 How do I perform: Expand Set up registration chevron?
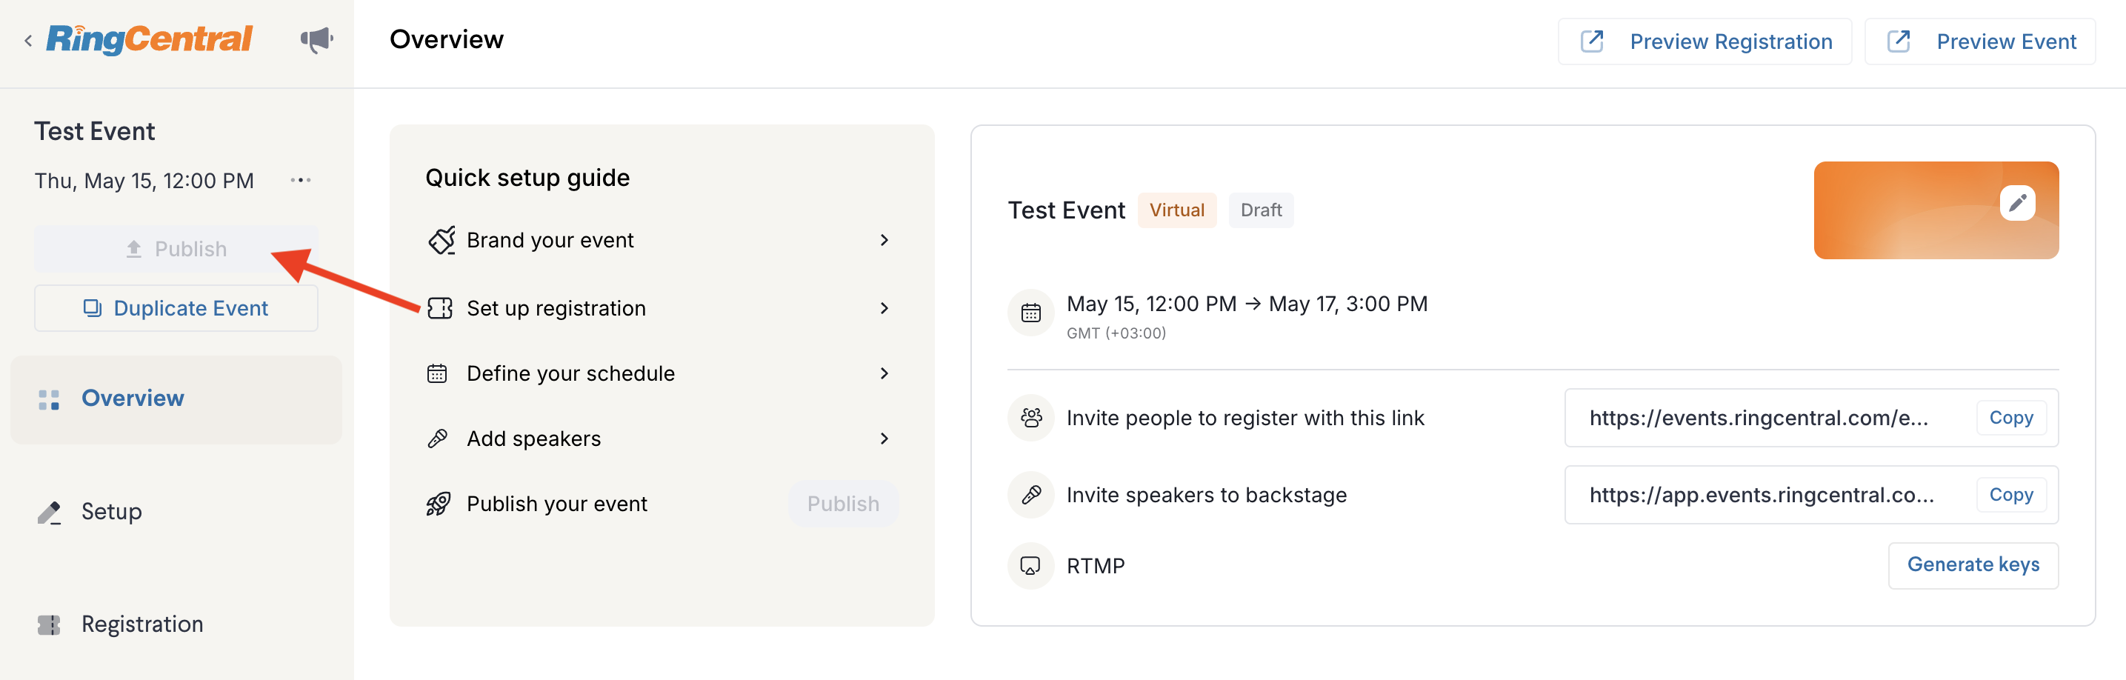click(x=884, y=308)
